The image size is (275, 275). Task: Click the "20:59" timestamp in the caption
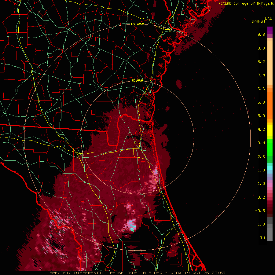218,273
